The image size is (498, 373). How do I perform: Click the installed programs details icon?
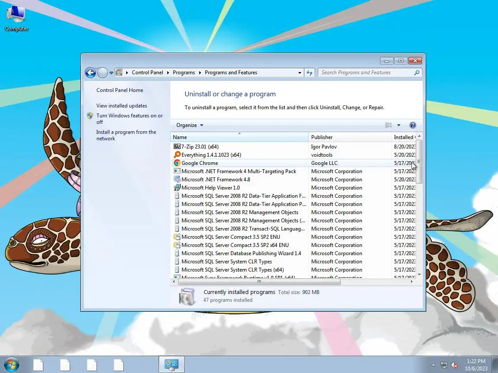tap(187, 297)
